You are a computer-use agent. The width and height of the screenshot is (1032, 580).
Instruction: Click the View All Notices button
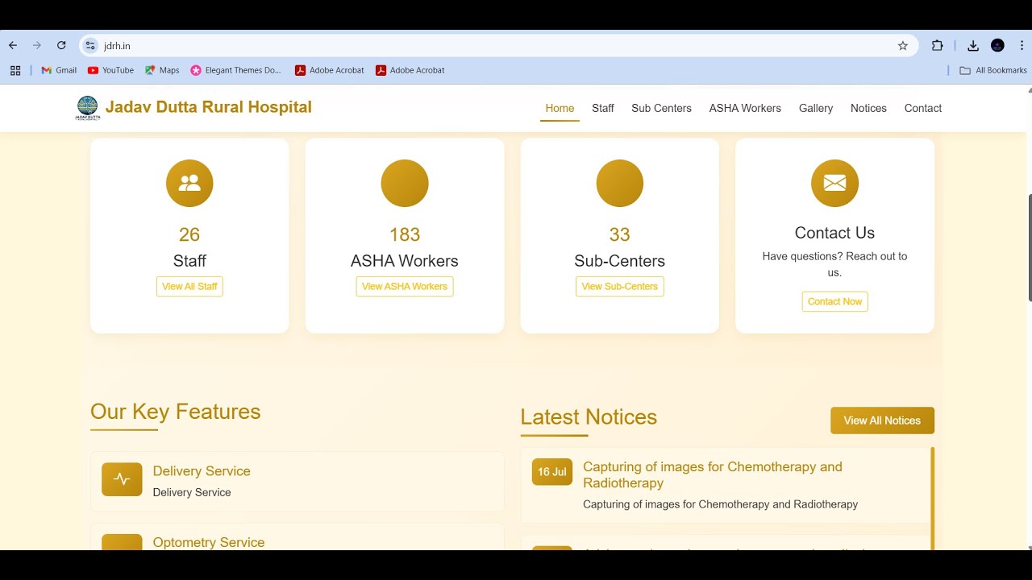point(882,420)
